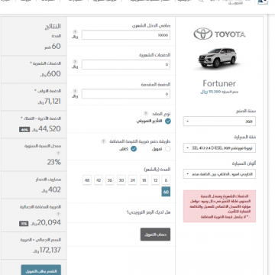Viewport: 275px width, 275px height.
Task: Click the dark calculate financing button
Action: (155, 235)
